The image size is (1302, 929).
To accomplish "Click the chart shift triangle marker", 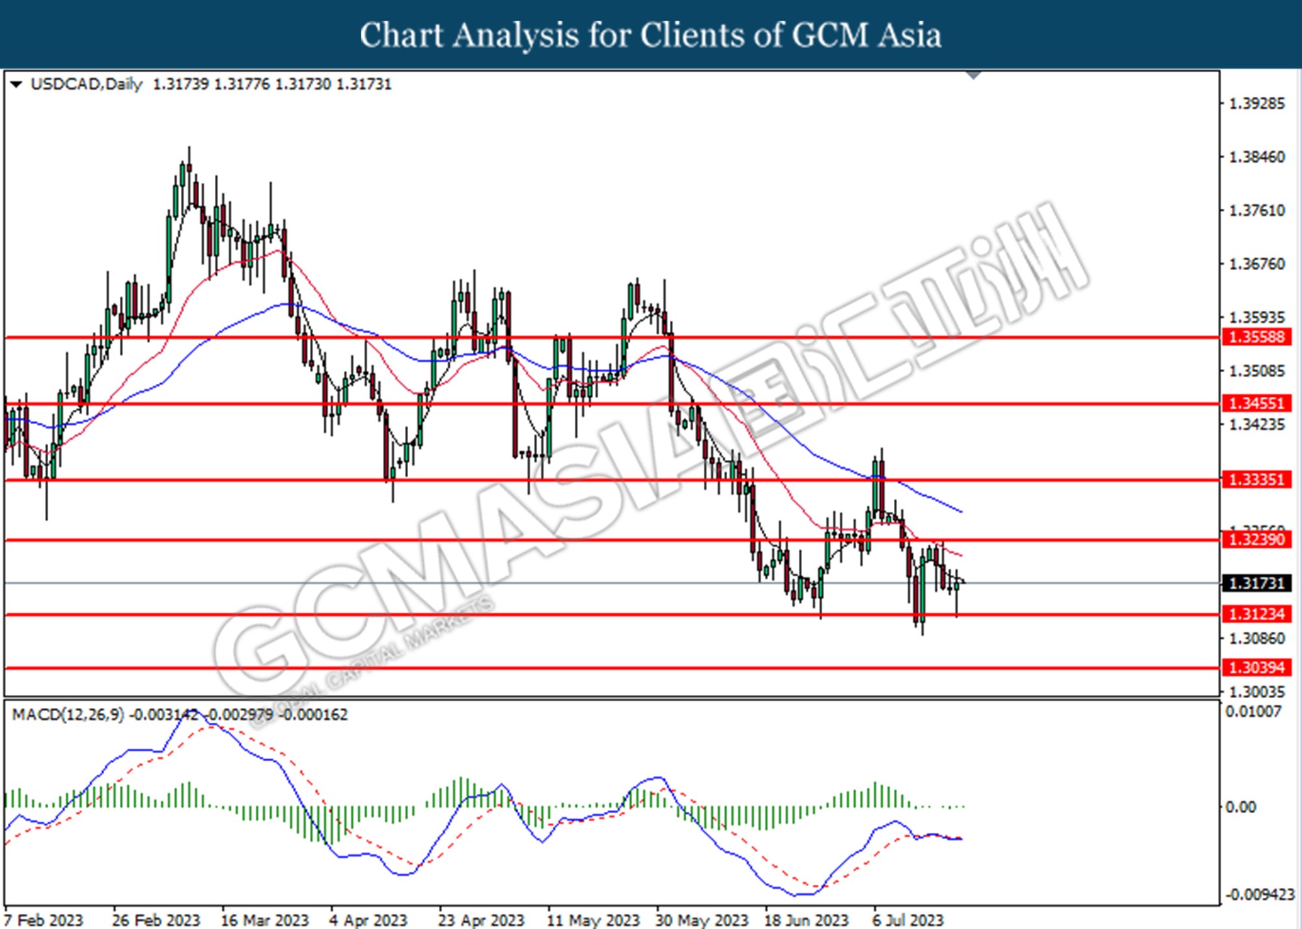I will [x=973, y=75].
